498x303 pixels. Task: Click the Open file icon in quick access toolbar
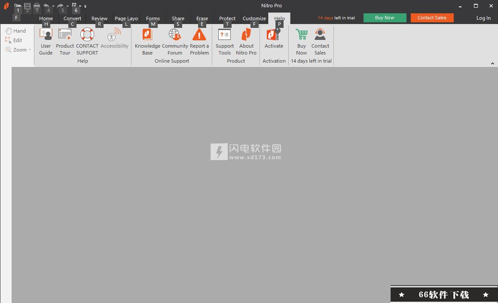pos(18,6)
